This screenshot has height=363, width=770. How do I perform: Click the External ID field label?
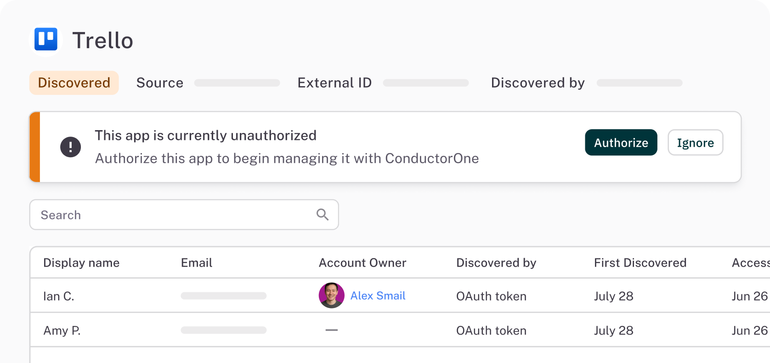click(334, 83)
